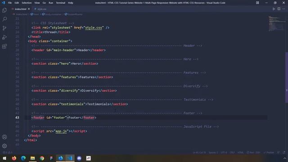Follow the style.css link in the href

click(x=94, y=27)
